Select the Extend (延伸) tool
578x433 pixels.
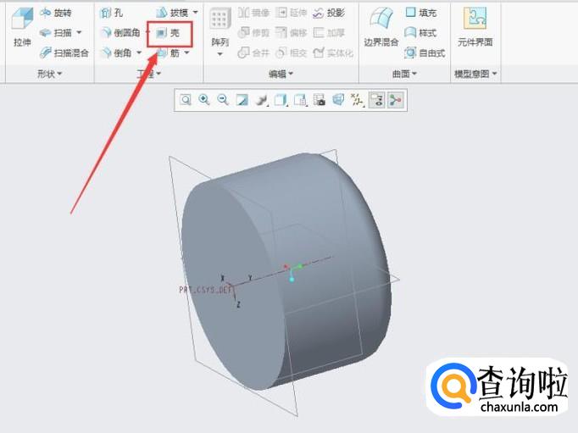tap(292, 13)
